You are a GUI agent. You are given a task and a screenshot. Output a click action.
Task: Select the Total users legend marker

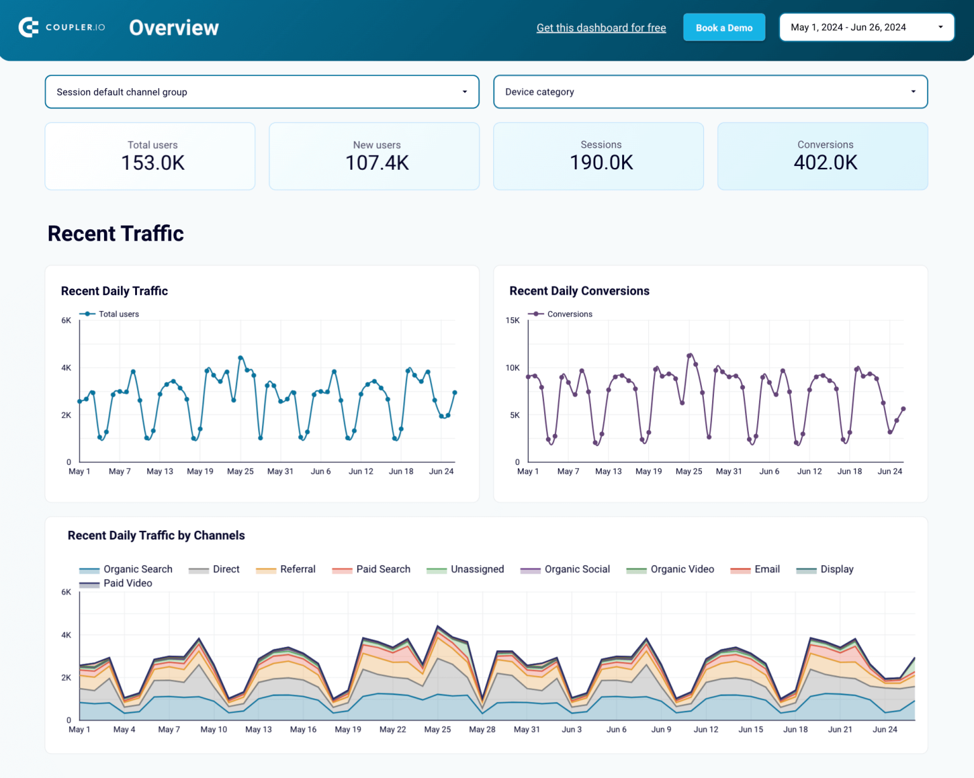(88, 314)
